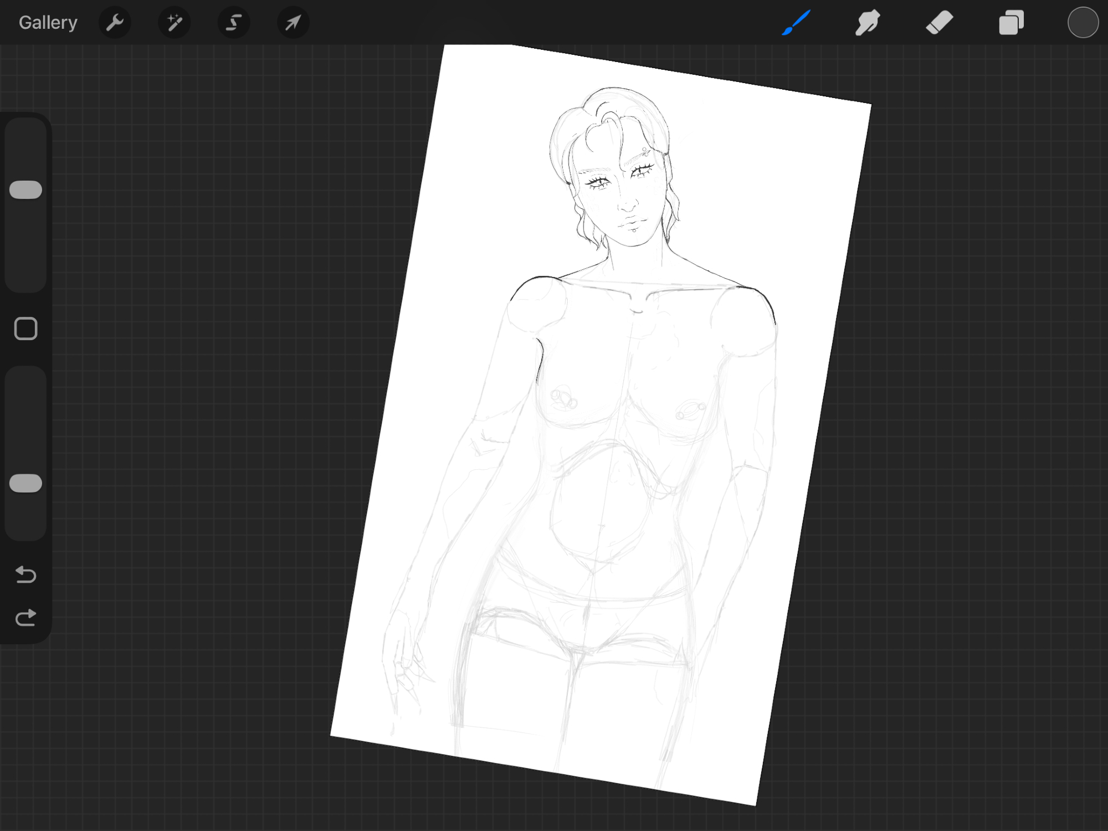Open the Layers panel
The image size is (1108, 831).
tap(1011, 23)
